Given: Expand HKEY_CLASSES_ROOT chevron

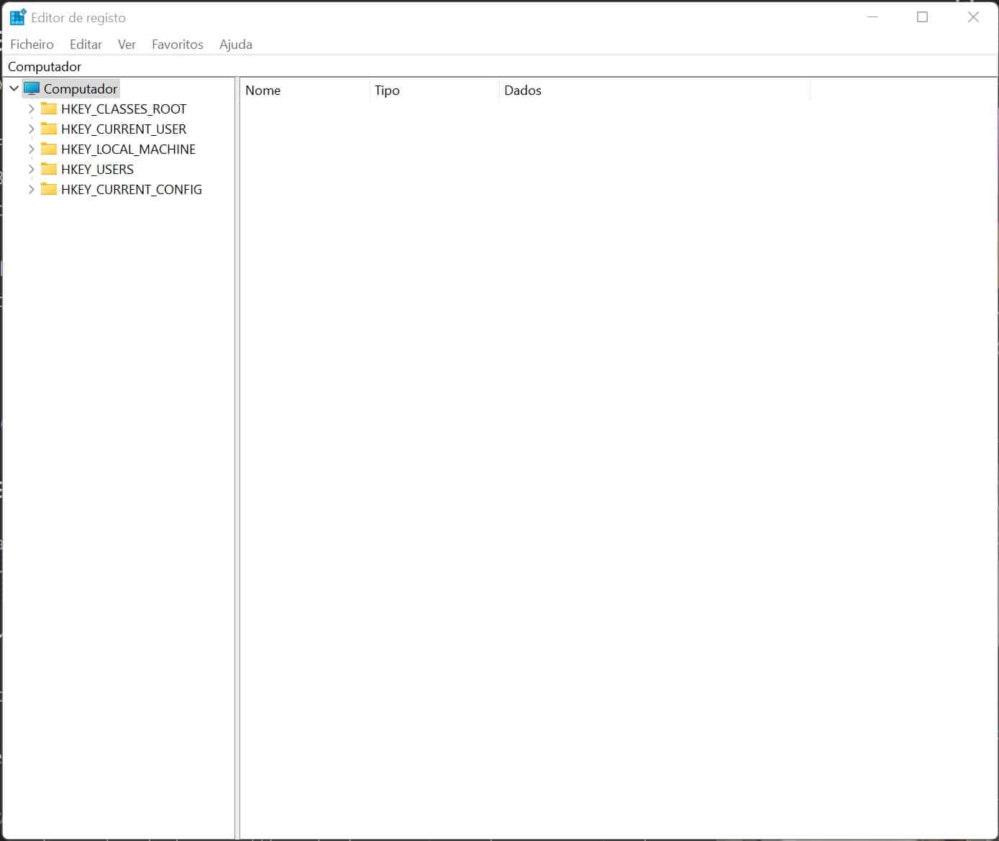Looking at the screenshot, I should [x=31, y=109].
